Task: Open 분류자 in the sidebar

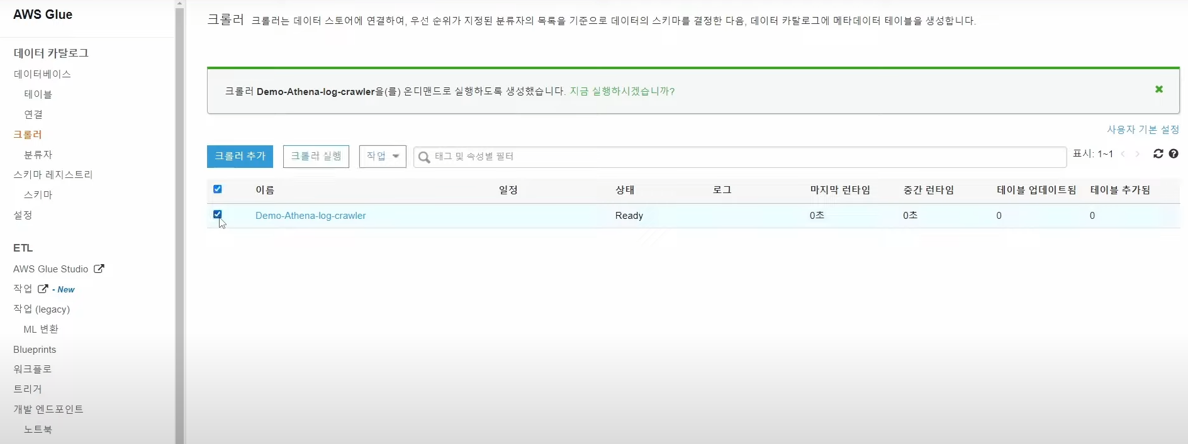Action: [x=38, y=155]
